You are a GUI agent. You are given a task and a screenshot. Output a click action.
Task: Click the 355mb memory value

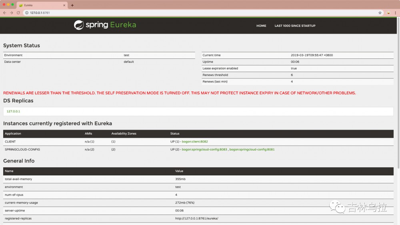tap(180, 179)
